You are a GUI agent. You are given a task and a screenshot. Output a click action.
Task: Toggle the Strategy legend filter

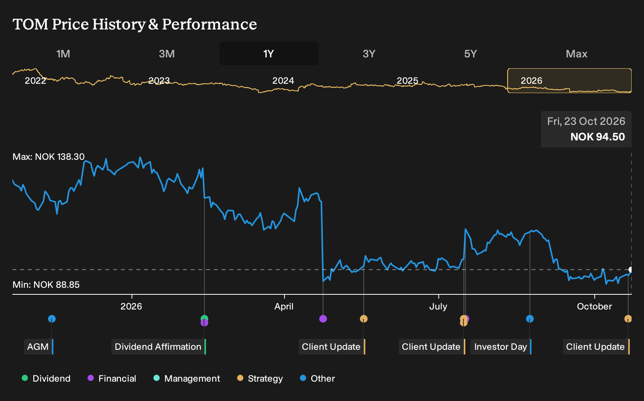(260, 379)
